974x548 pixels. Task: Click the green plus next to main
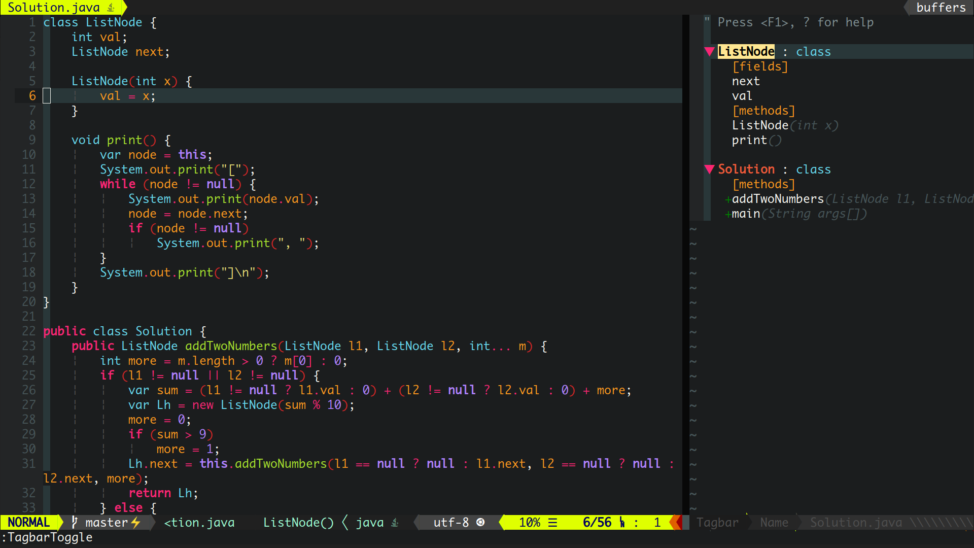(728, 214)
